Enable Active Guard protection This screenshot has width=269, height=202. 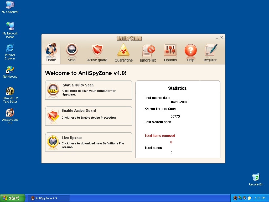point(89,116)
